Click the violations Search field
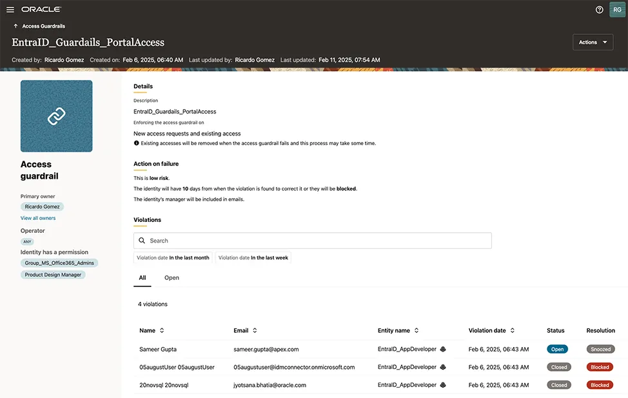The width and height of the screenshot is (628, 398). 313,241
